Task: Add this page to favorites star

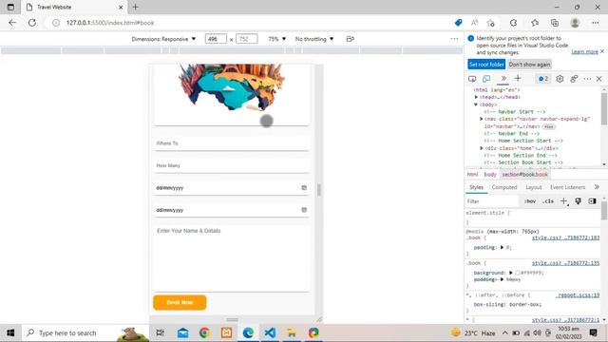Action: [x=491, y=23]
